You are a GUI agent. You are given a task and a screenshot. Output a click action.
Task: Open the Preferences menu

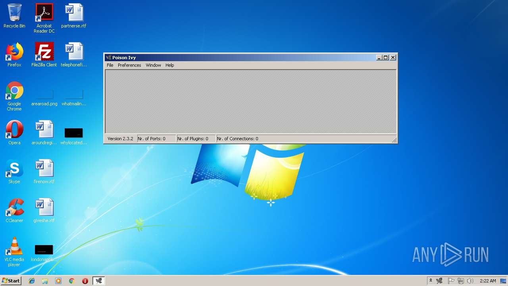click(129, 65)
